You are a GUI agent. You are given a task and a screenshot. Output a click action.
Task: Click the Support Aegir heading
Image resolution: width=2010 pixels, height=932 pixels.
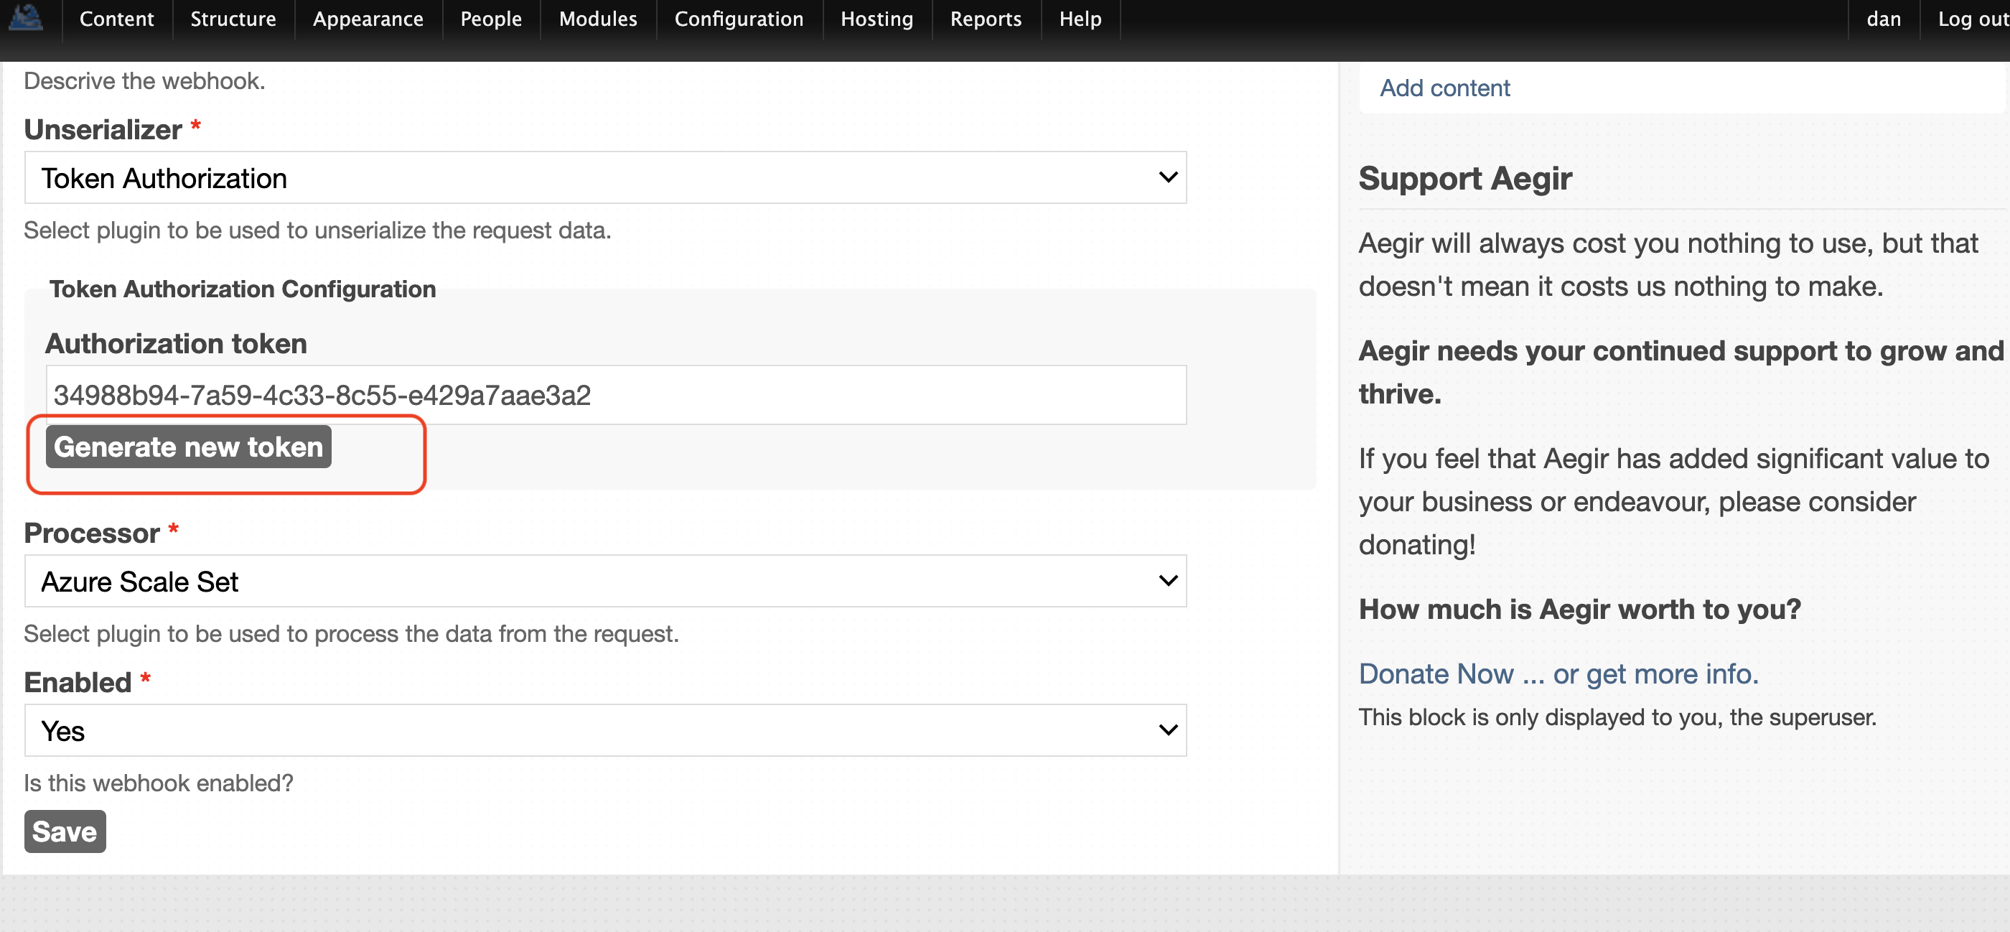1464,179
